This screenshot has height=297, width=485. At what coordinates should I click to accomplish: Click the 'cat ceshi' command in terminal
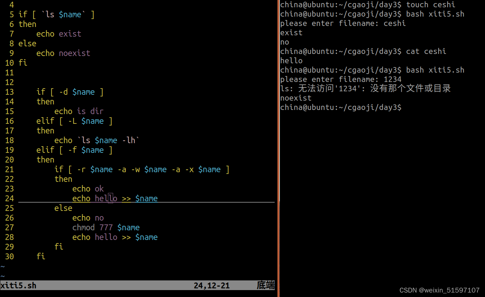click(426, 52)
